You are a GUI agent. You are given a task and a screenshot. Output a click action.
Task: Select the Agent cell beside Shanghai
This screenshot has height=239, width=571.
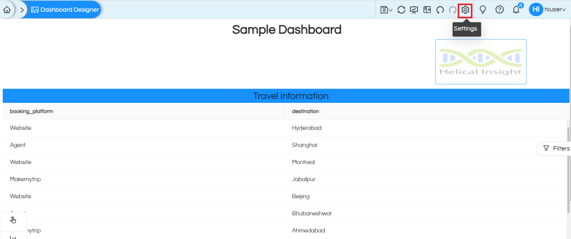18,145
